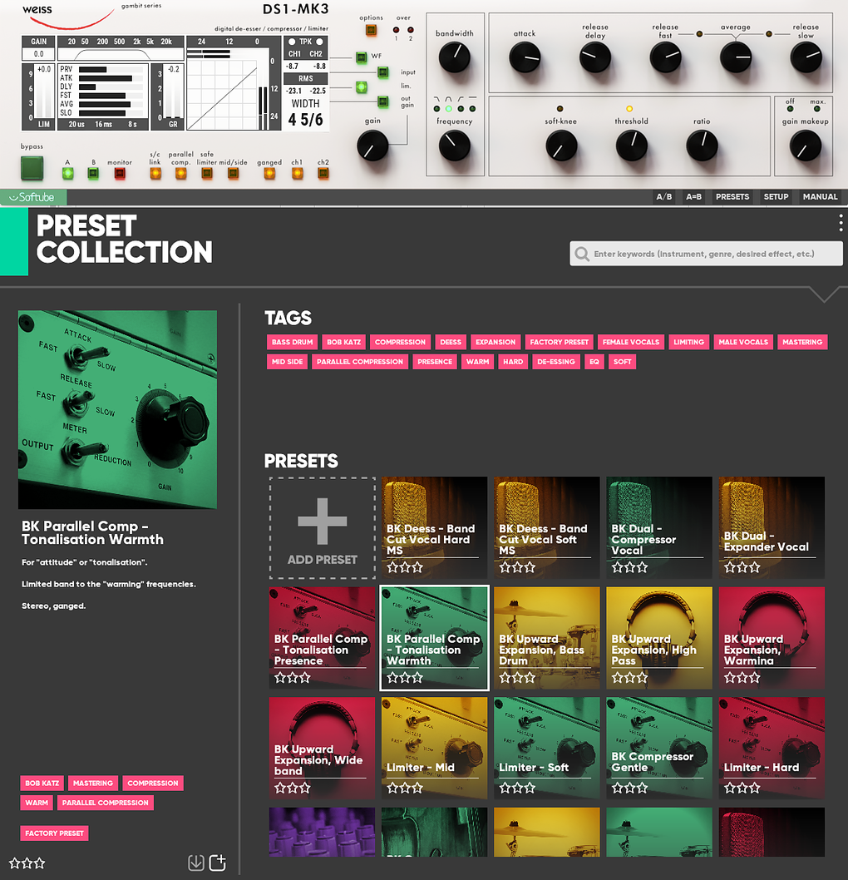This screenshot has height=880, width=848.
Task: Click the Softube logo
Action: point(32,197)
